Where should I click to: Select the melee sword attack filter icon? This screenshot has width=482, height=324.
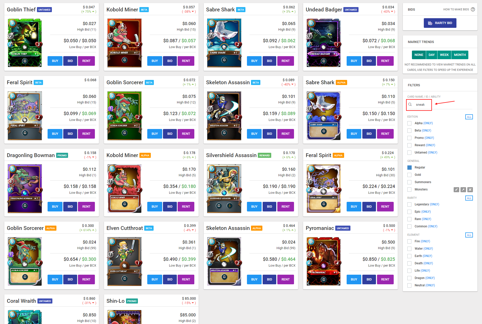(456, 190)
